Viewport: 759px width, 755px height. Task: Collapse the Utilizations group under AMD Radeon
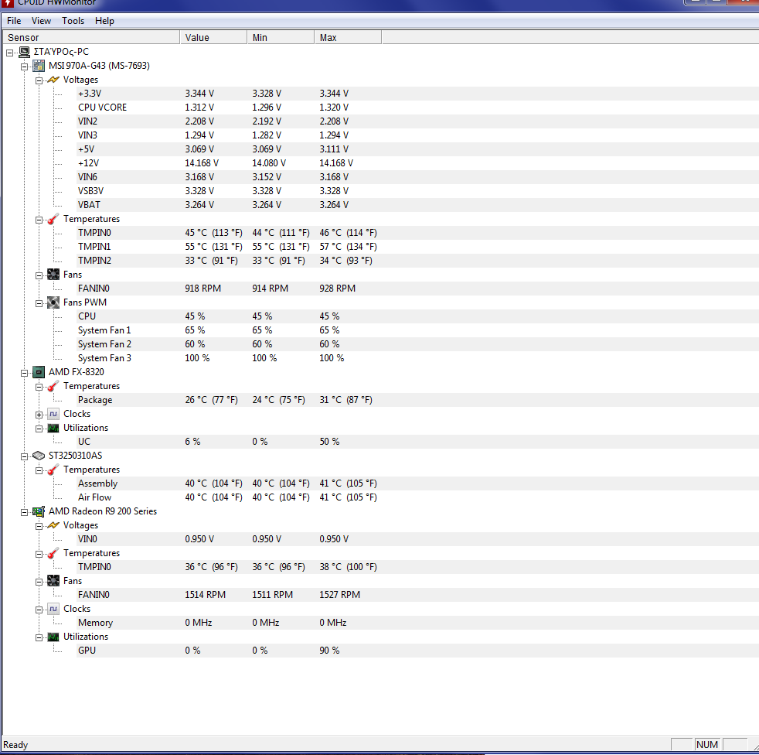coord(39,637)
